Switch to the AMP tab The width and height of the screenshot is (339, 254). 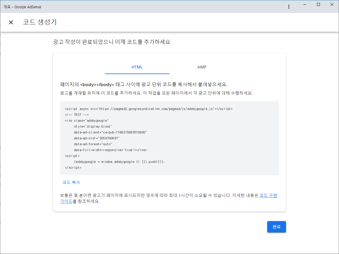click(x=202, y=67)
